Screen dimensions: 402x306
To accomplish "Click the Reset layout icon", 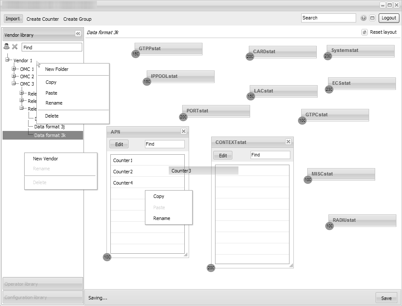I will tap(364, 32).
